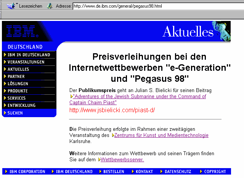244x178 pixels.
Task: Open Veranstaltungen in the sidebar
Action: click(x=26, y=62)
